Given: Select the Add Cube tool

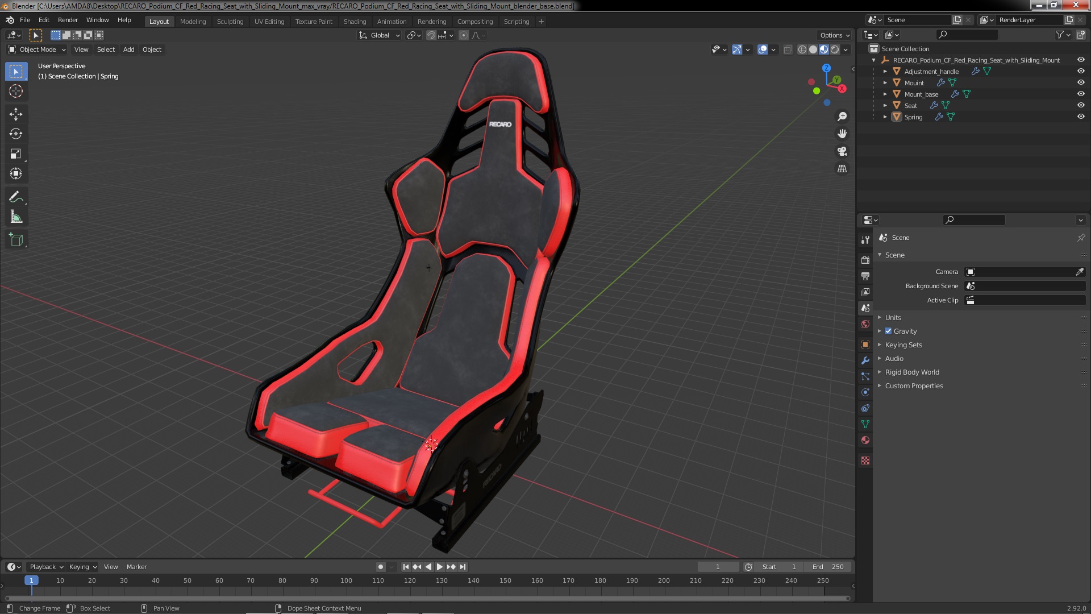Looking at the screenshot, I should 16,240.
